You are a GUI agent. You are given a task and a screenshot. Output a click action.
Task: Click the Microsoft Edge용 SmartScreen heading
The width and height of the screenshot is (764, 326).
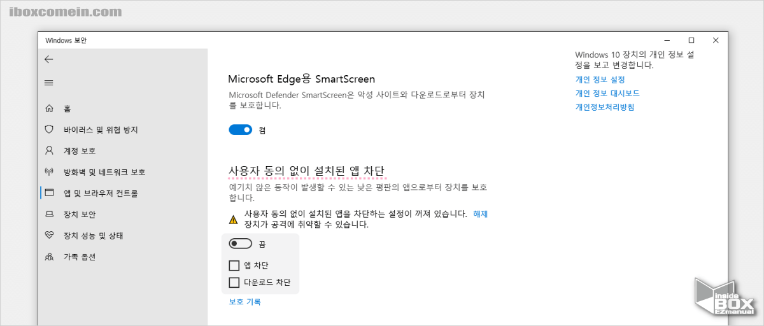click(302, 79)
